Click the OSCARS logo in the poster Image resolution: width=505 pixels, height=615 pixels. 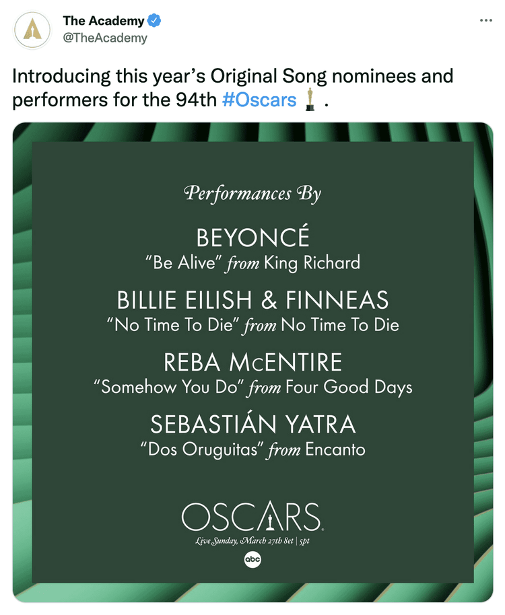(252, 517)
